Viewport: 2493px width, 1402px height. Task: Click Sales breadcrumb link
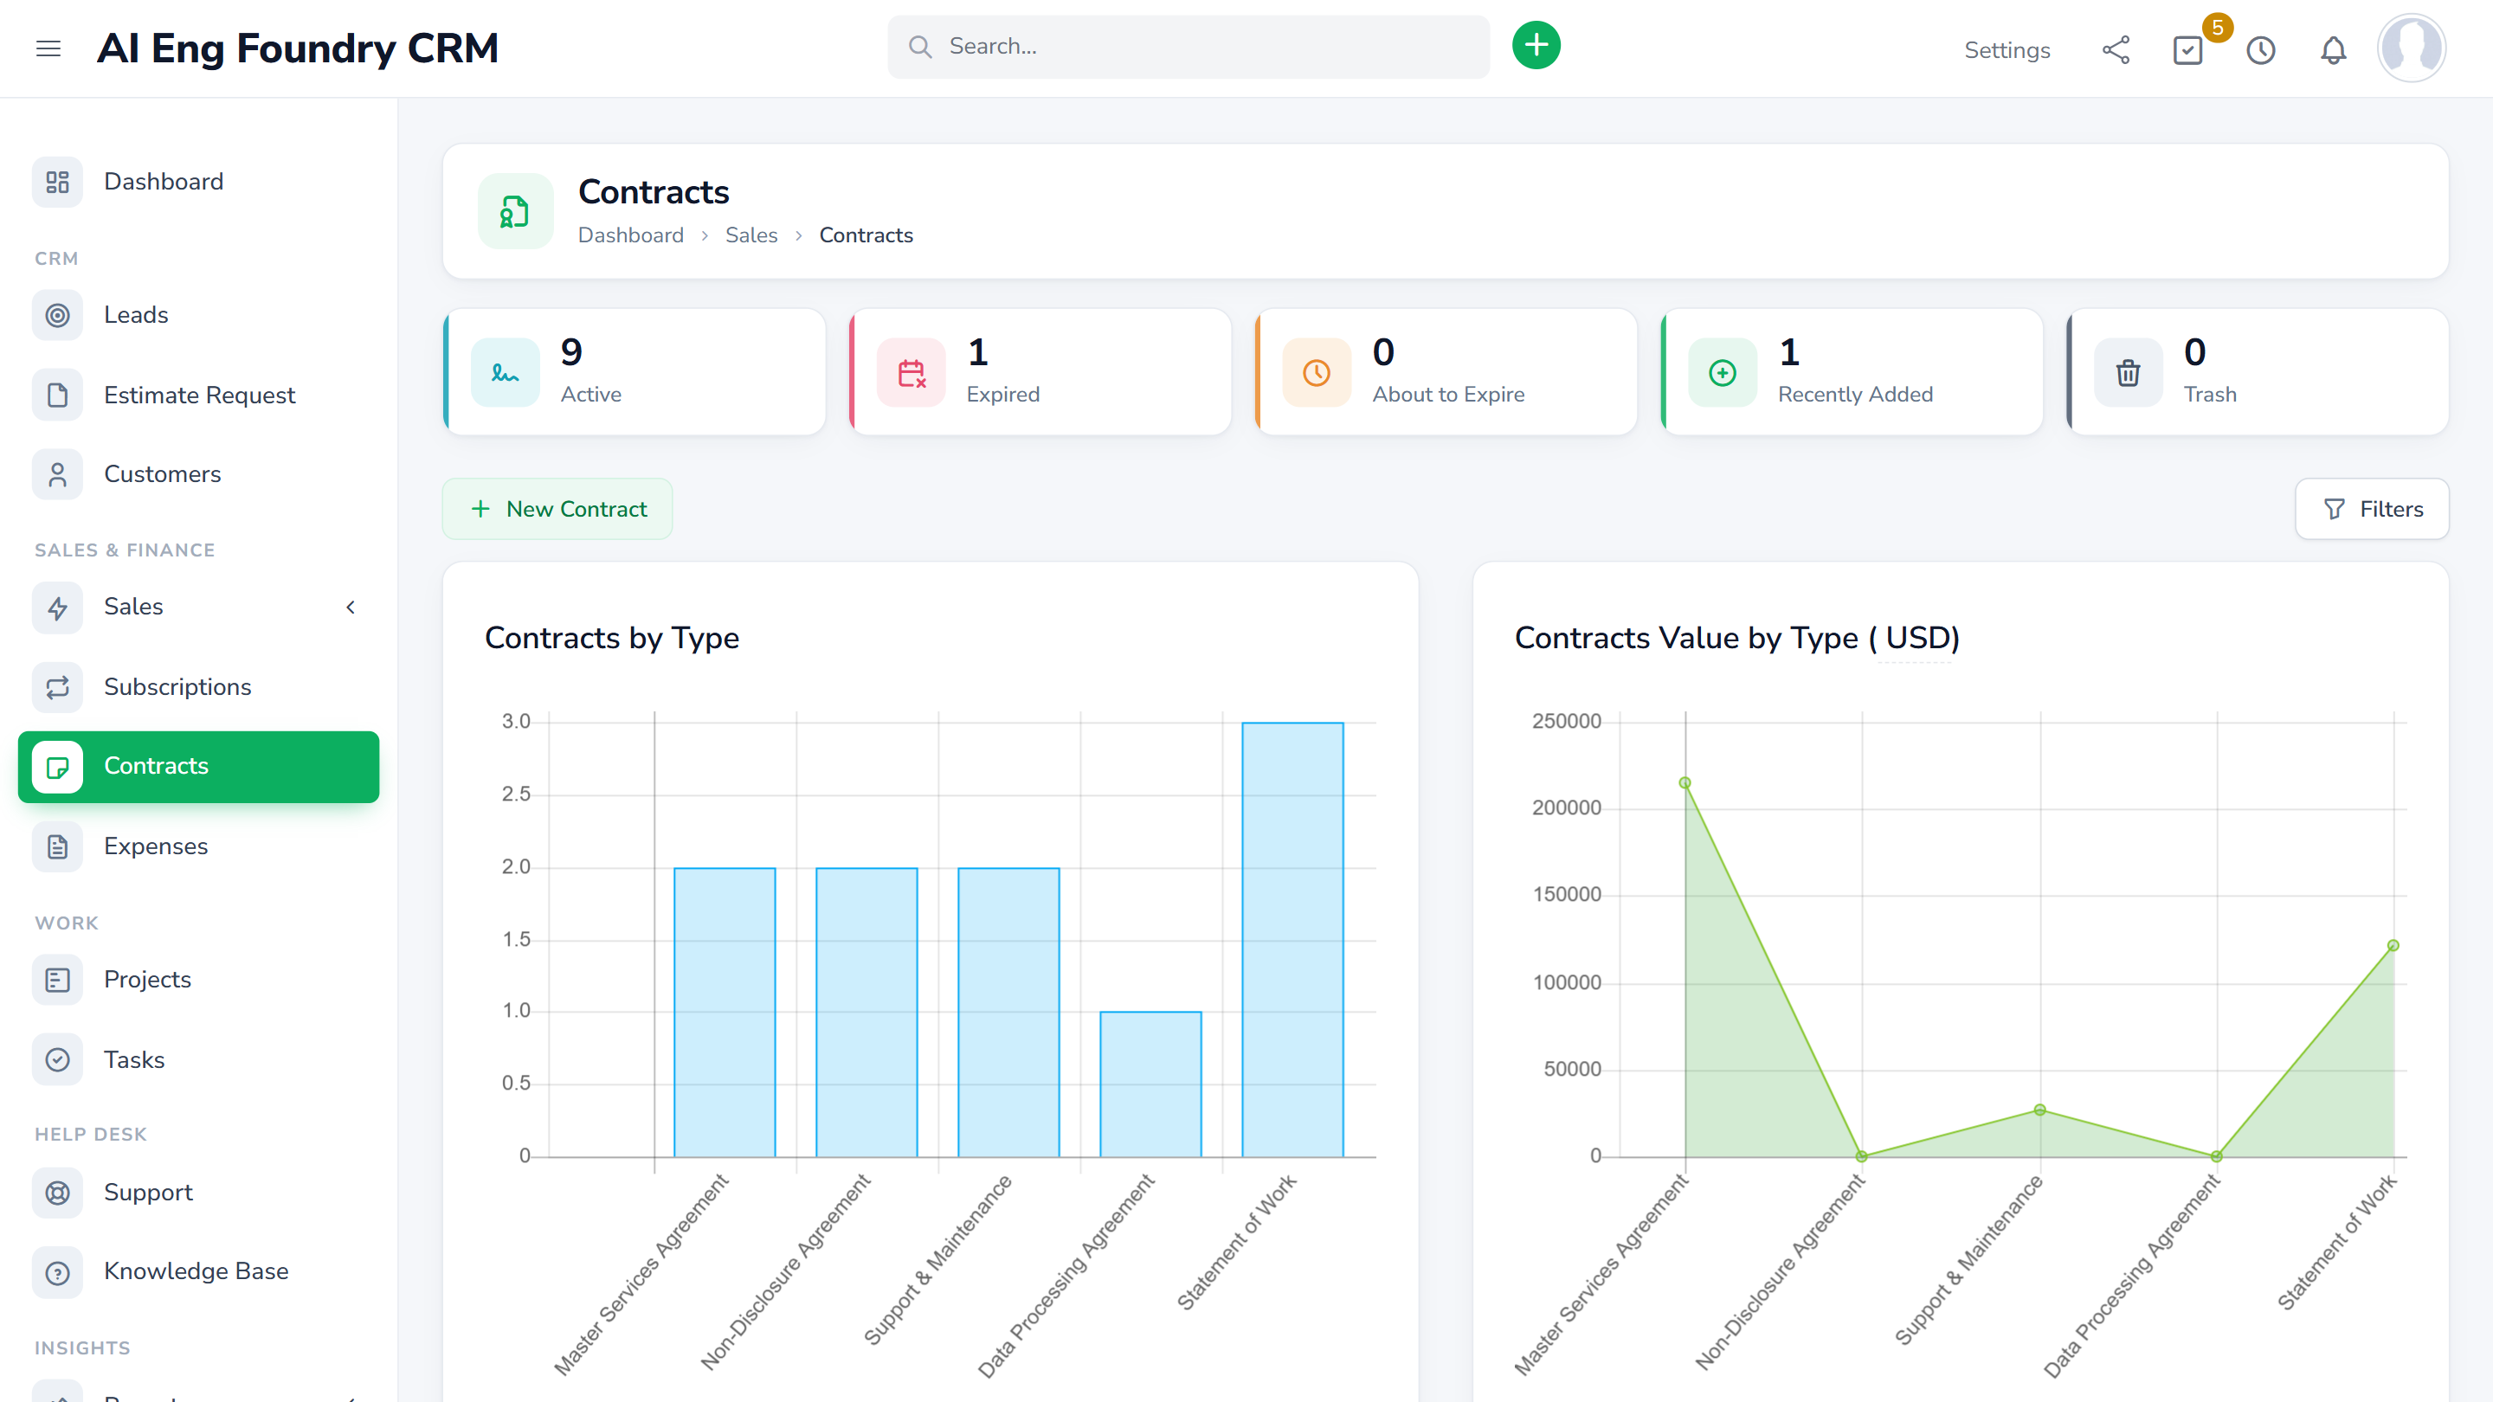(x=751, y=235)
